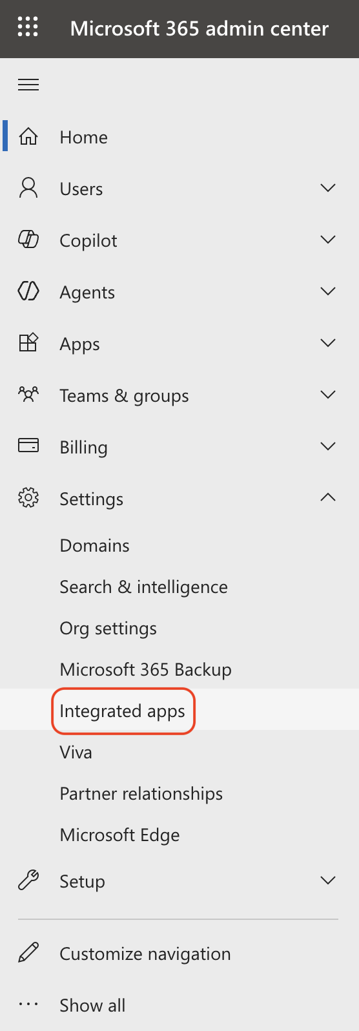Open the Billing menu label
The image size is (359, 1031).
[83, 448]
